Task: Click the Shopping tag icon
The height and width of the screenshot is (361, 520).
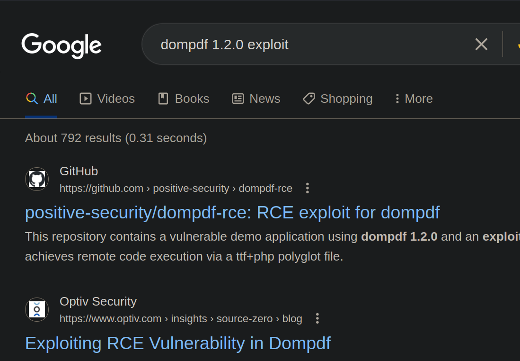Action: (x=309, y=99)
